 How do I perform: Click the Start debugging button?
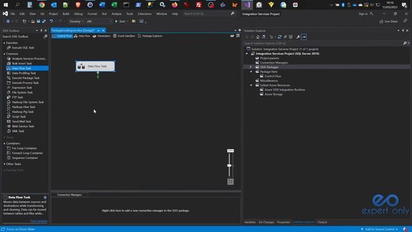120,21
